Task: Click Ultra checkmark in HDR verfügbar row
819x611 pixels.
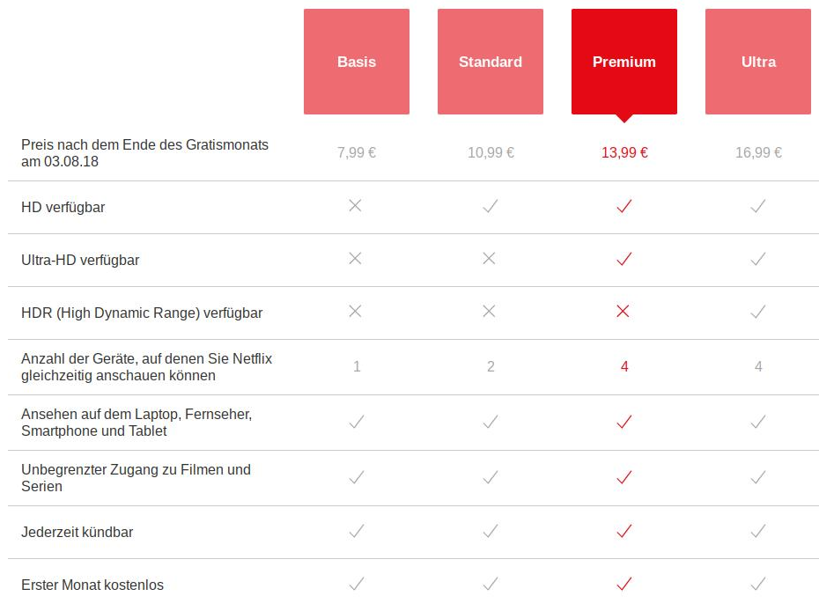Action: pos(758,312)
